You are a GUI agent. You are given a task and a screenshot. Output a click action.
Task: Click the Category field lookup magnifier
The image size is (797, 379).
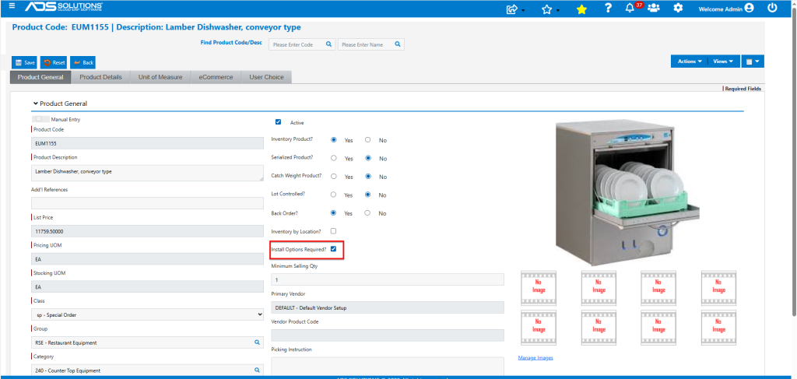[257, 370]
